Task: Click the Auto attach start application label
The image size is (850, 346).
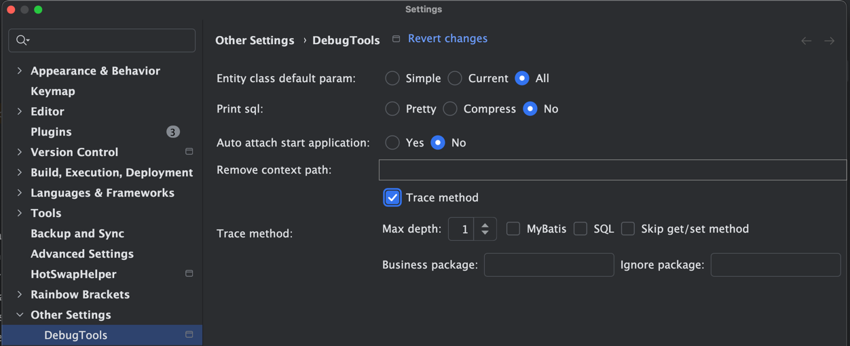Action: click(x=293, y=142)
